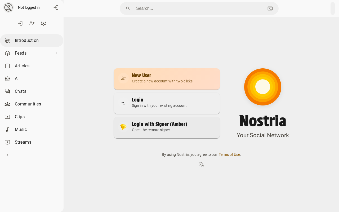Click the play icon beside Clips
339x212 pixels.
7,117
